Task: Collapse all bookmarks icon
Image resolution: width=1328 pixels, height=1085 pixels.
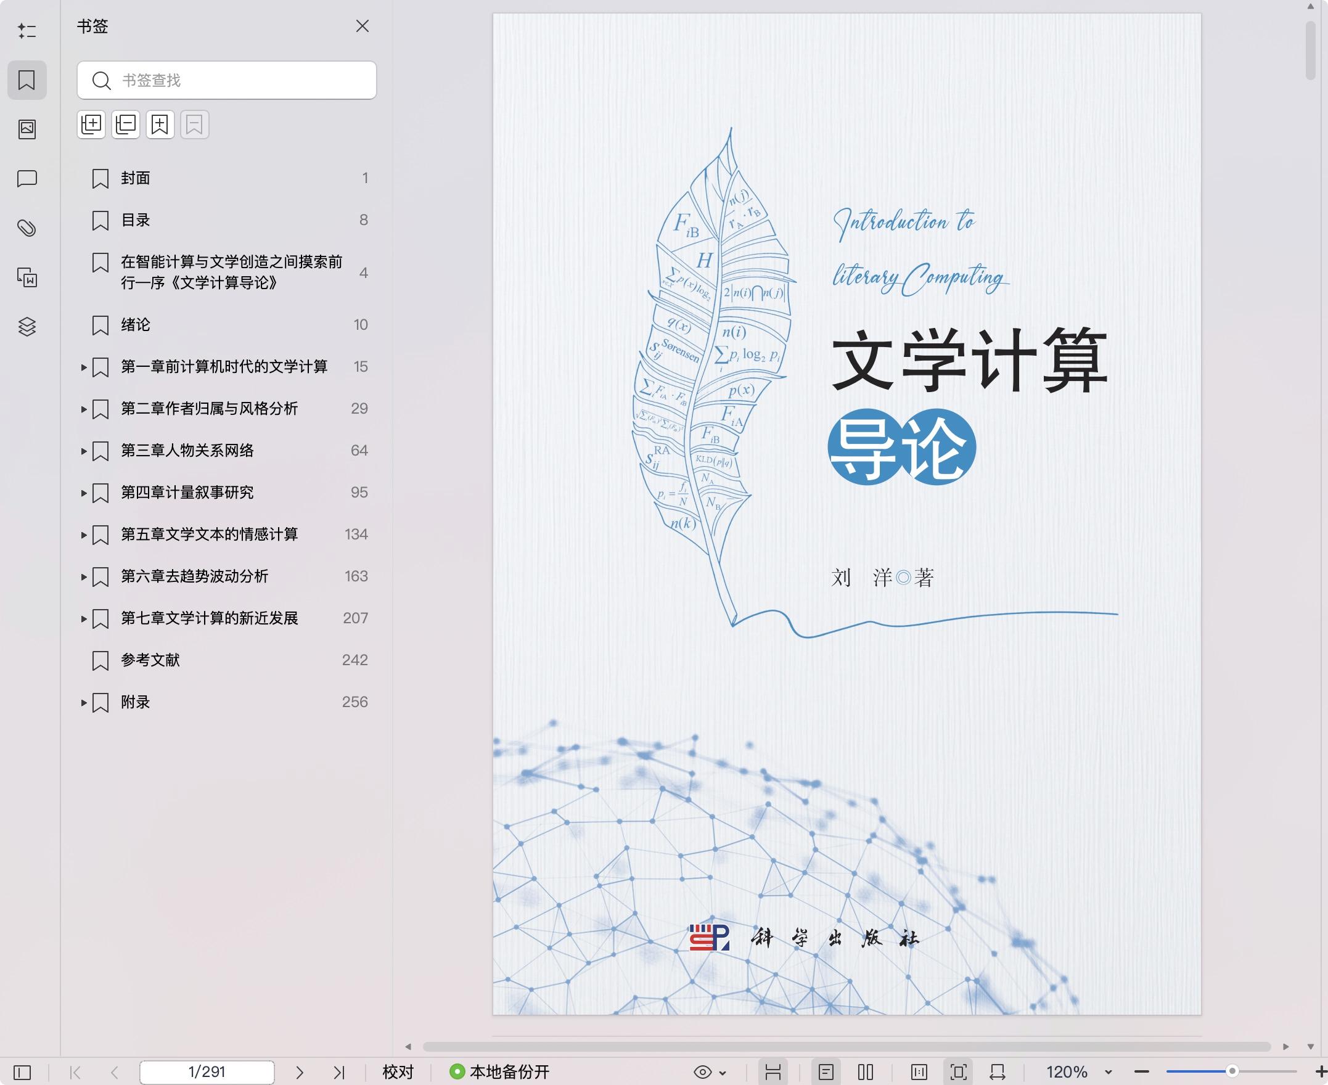Action: click(x=126, y=125)
